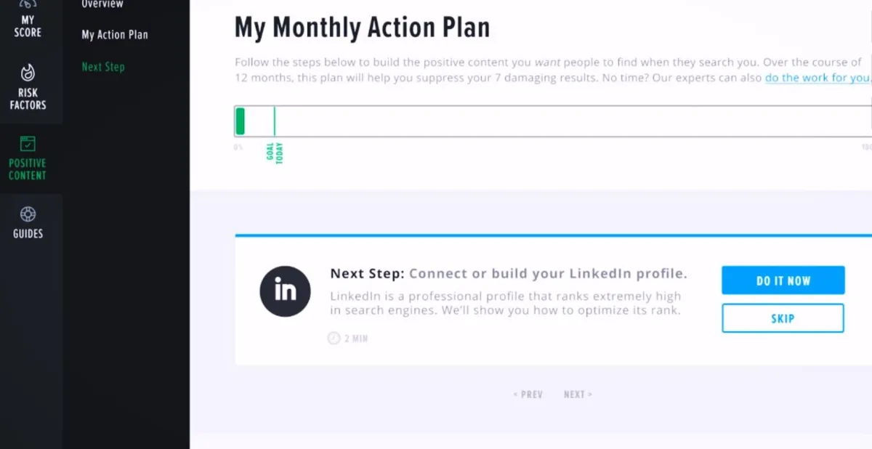Click the green filled progress bar segment

(241, 121)
